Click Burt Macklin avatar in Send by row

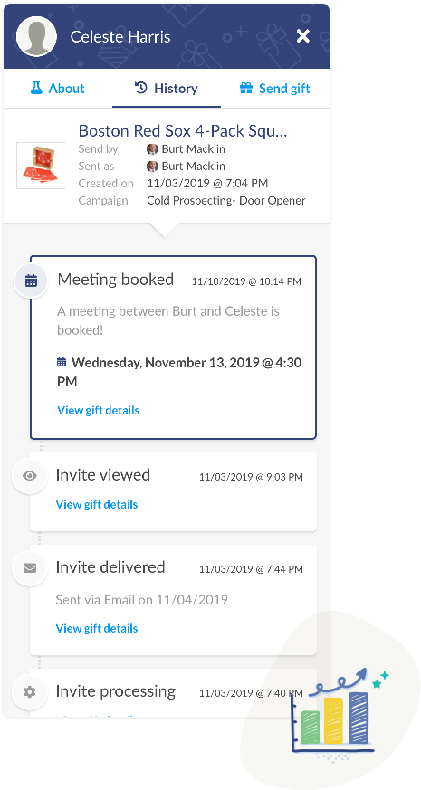152,149
